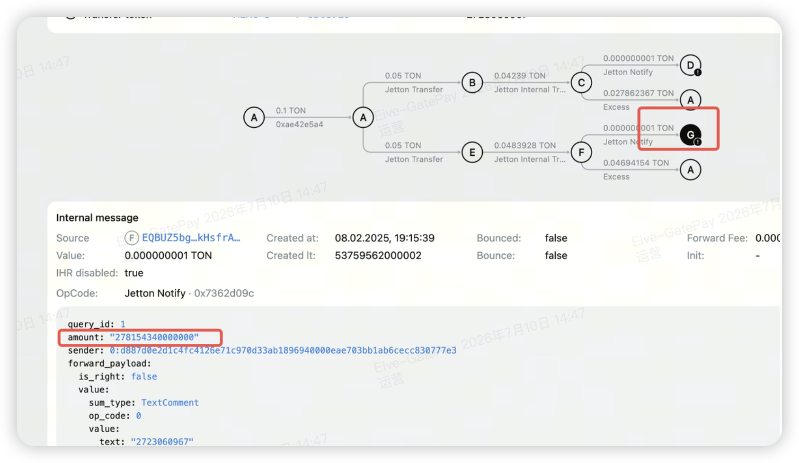Viewport: 799px width, 463px height.
Task: Select node D with the warning badge
Action: (691, 65)
